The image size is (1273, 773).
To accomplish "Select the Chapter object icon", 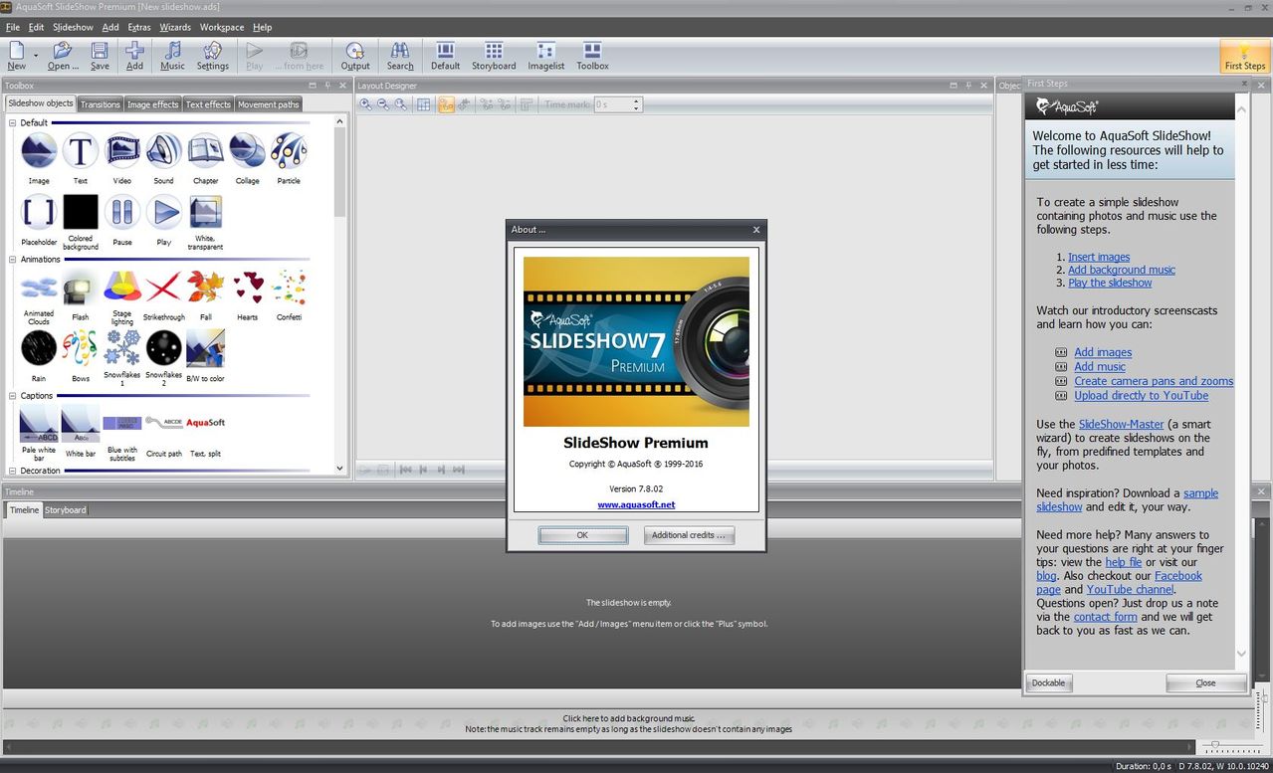I will [x=206, y=151].
